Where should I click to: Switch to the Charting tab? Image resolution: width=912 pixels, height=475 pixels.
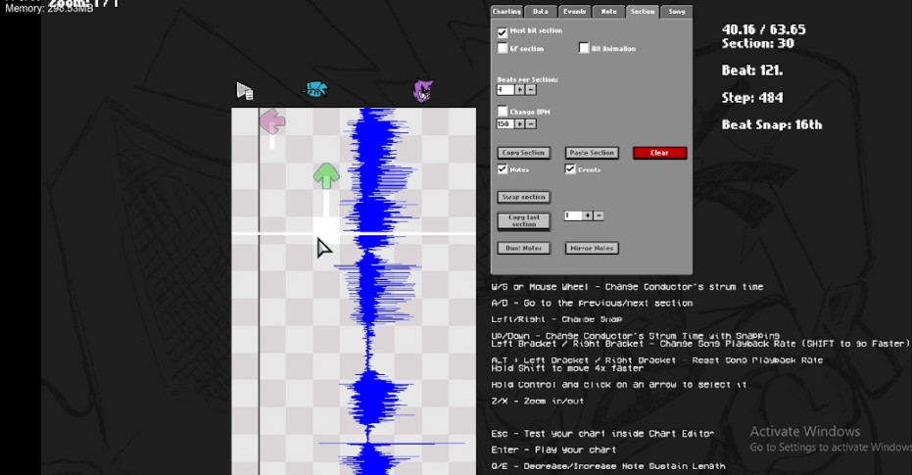point(506,12)
